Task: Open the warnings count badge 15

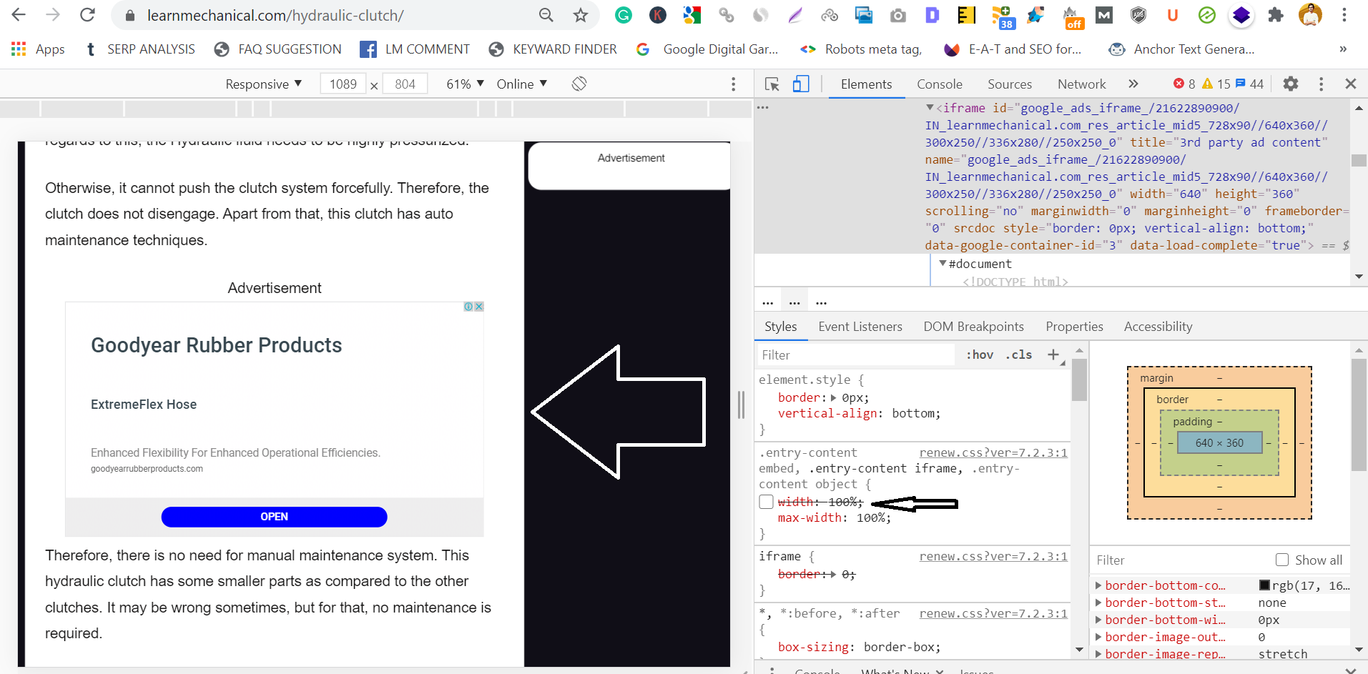Action: 1216,84
